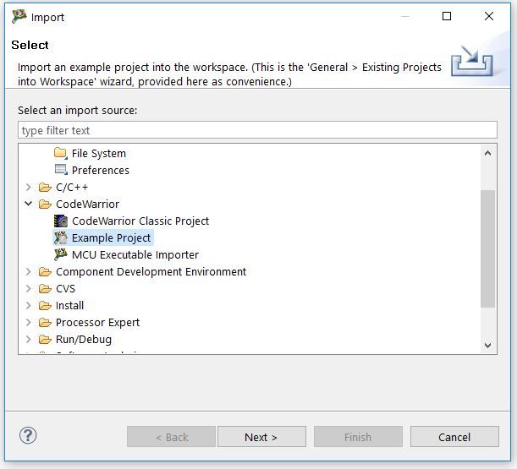Screen dimensions: 517x469
Task: Expand the Run/Debug category
Action: point(29,339)
